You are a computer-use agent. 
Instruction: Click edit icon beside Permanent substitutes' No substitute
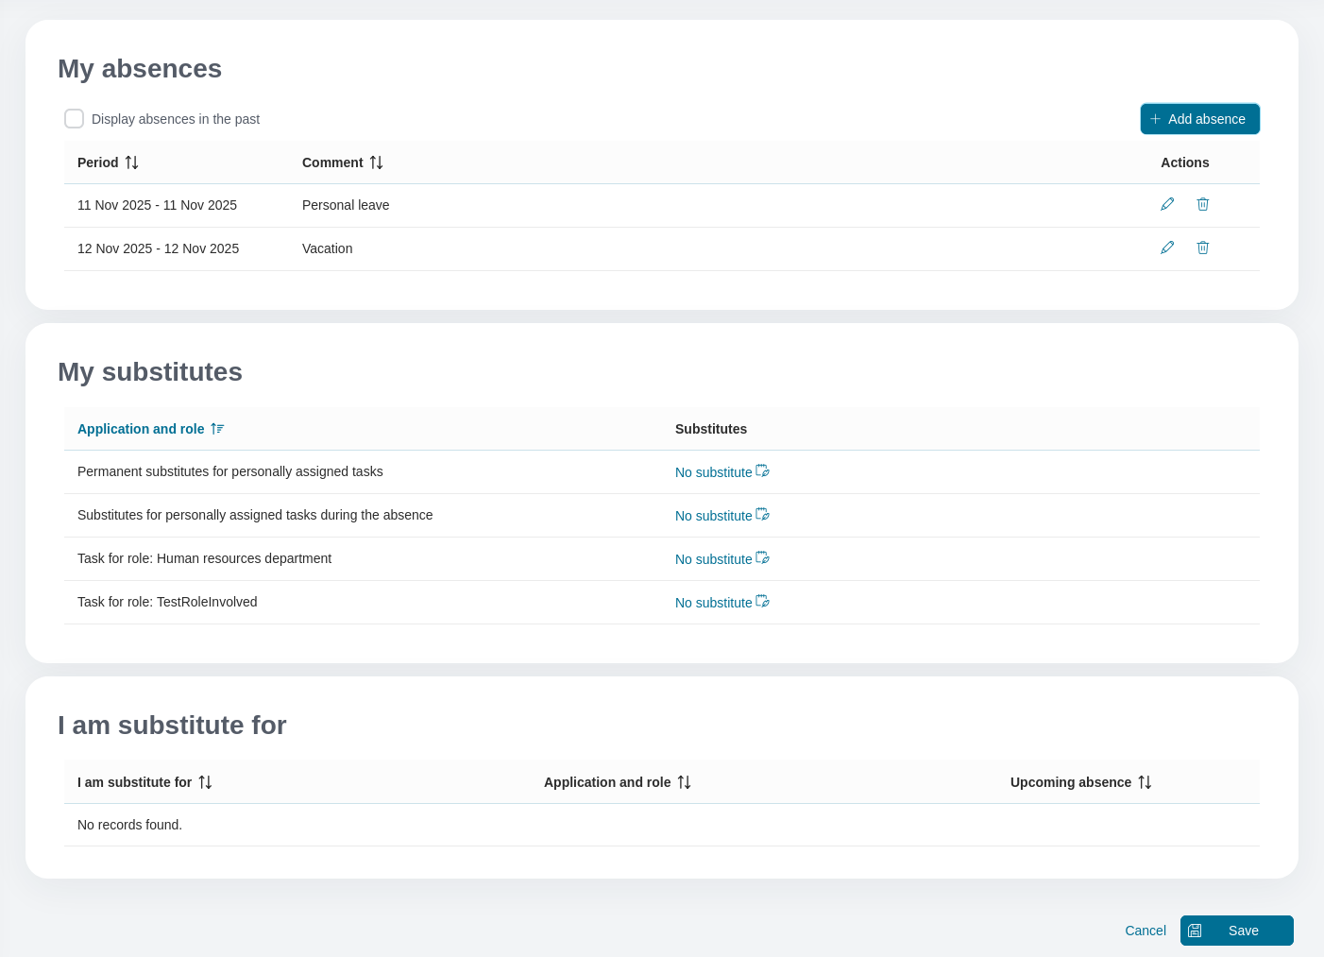(x=763, y=471)
